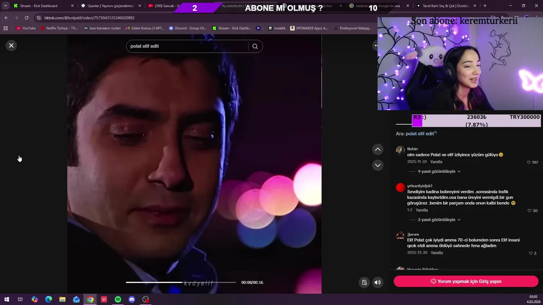Open Nehir's profile avatar

(x=400, y=151)
